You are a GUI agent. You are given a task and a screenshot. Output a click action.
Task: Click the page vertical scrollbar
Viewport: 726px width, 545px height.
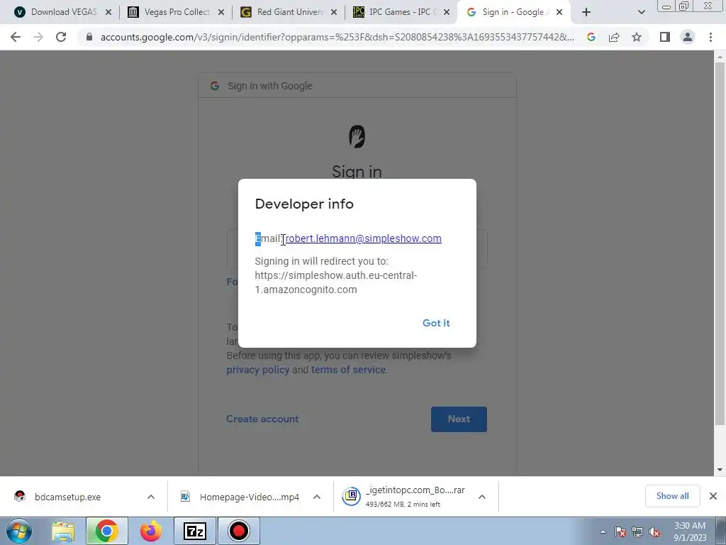(720, 243)
